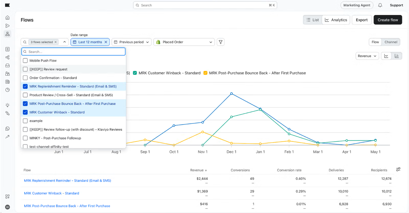Open the notifications bell

pyautogui.click(x=380, y=5)
